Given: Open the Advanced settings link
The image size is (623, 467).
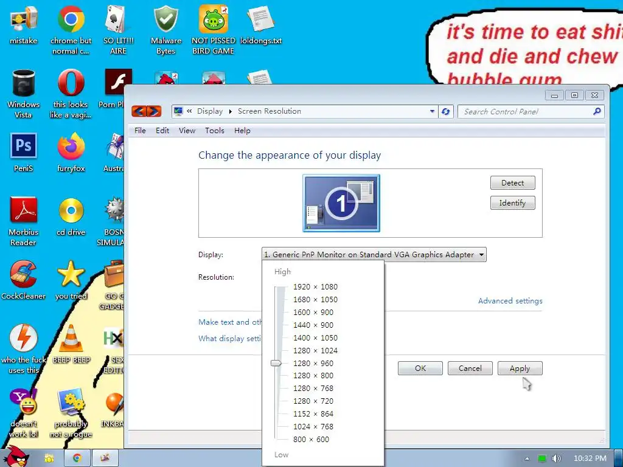Looking at the screenshot, I should point(510,300).
